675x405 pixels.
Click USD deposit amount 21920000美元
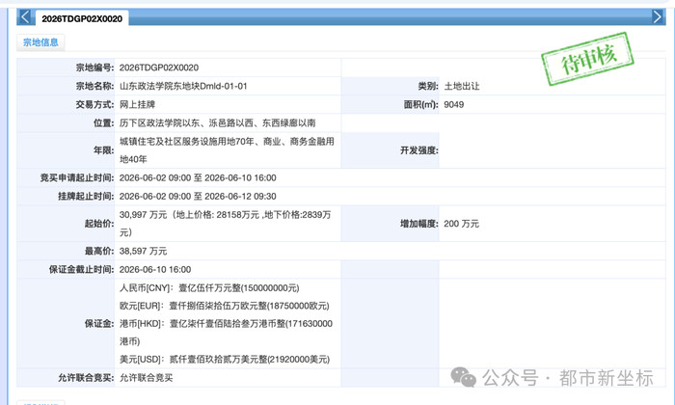[x=299, y=360]
